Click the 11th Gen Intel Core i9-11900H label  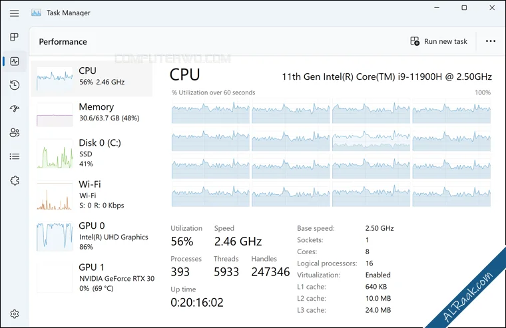387,77
